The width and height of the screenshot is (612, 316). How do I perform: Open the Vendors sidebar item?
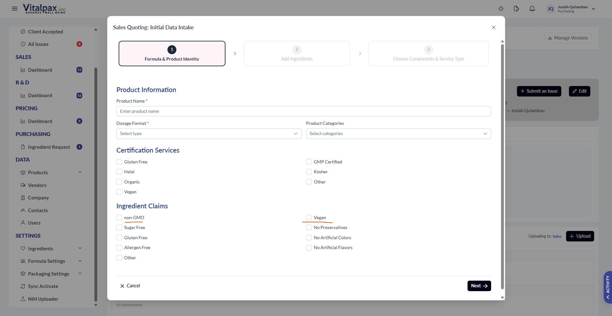coord(37,185)
